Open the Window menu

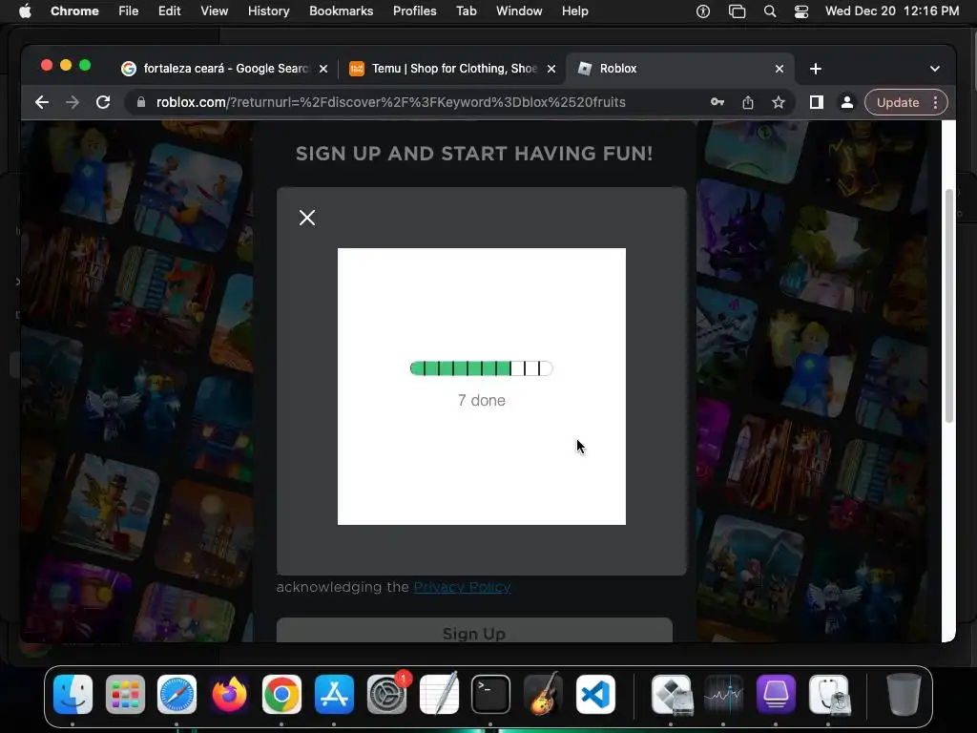(x=519, y=11)
